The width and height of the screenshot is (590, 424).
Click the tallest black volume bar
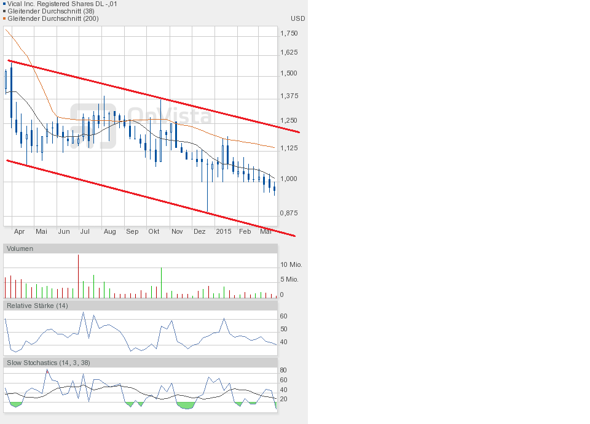pyautogui.click(x=78, y=276)
